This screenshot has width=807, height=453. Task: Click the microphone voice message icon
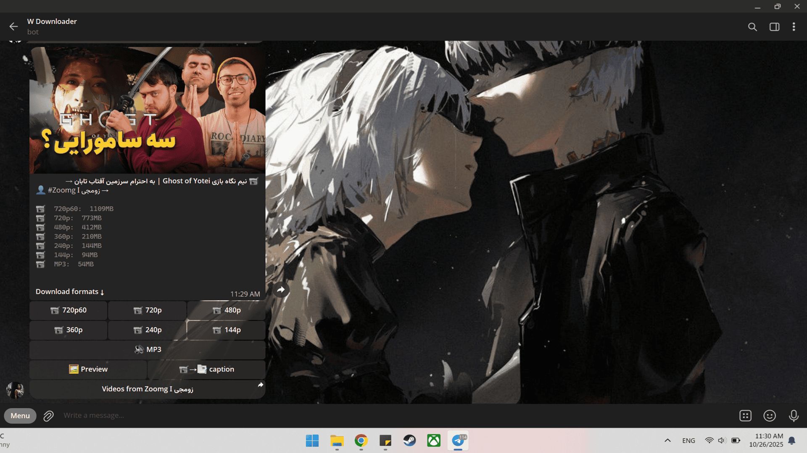point(794,416)
